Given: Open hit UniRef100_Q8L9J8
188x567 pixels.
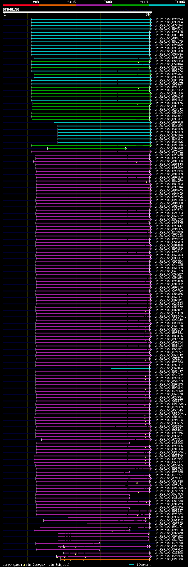Looking at the screenshot, I should (x=169, y=35).
